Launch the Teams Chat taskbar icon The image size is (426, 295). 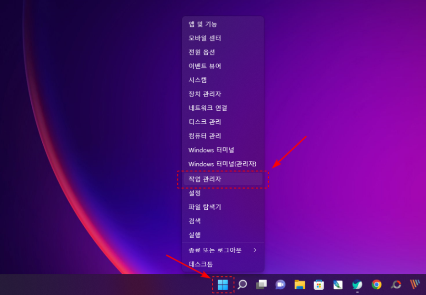(280, 285)
